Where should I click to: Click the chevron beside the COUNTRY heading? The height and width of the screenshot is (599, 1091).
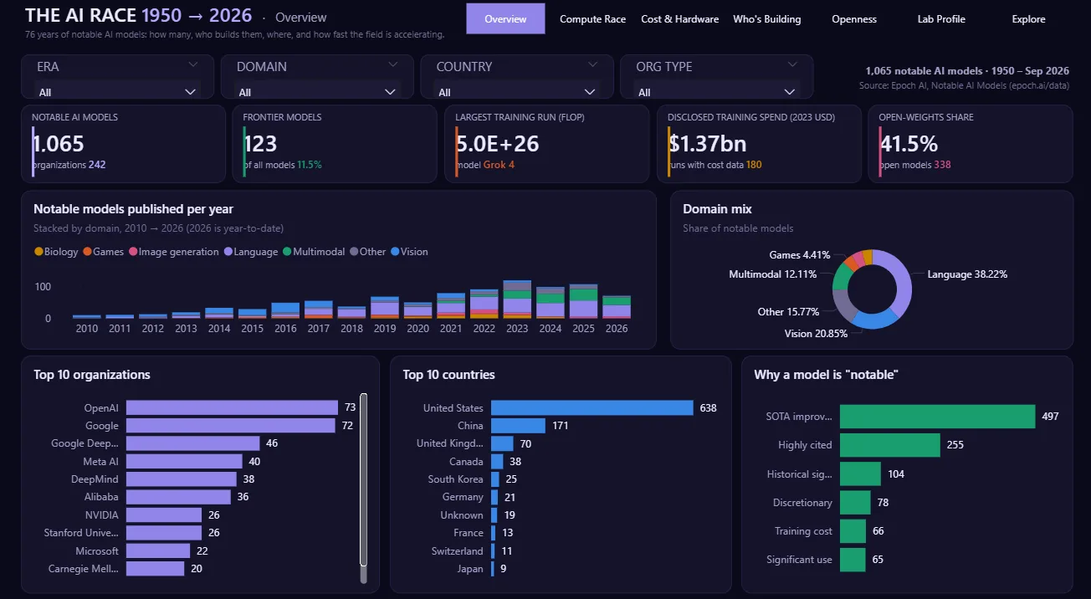[x=593, y=64]
